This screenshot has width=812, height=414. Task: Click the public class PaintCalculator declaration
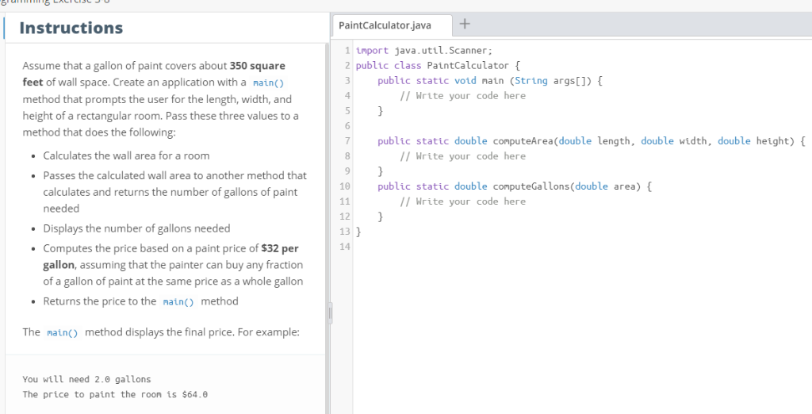pyautogui.click(x=437, y=66)
